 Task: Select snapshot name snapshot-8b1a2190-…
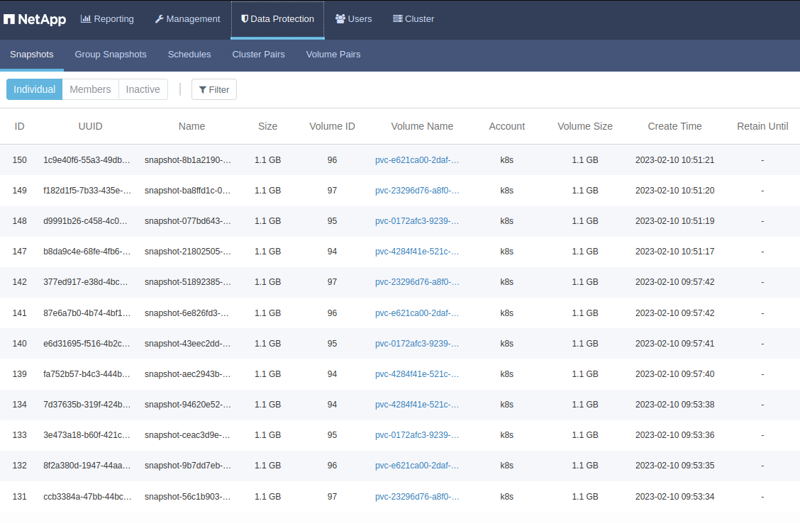(187, 160)
